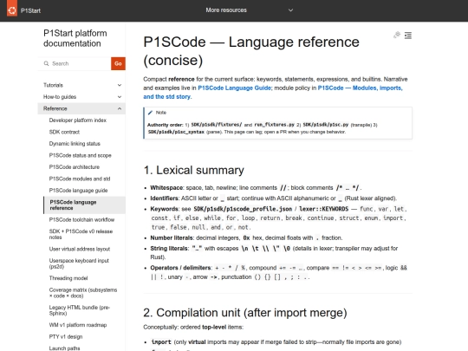Open P1SCode toolchain workflow page
This screenshot has width=468, height=351.
point(81,219)
